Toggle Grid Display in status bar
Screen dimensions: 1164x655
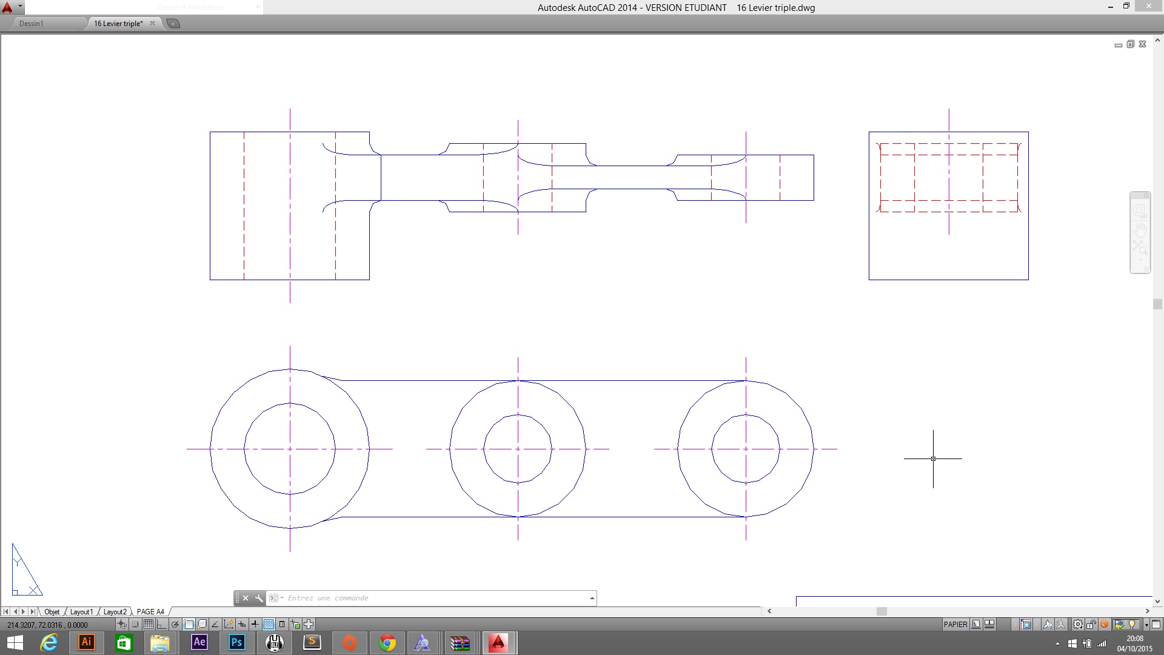coord(149,624)
